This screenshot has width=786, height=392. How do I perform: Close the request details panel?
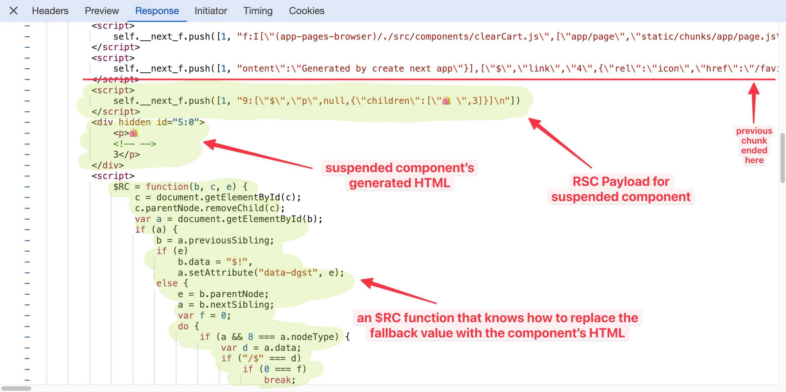pos(14,11)
